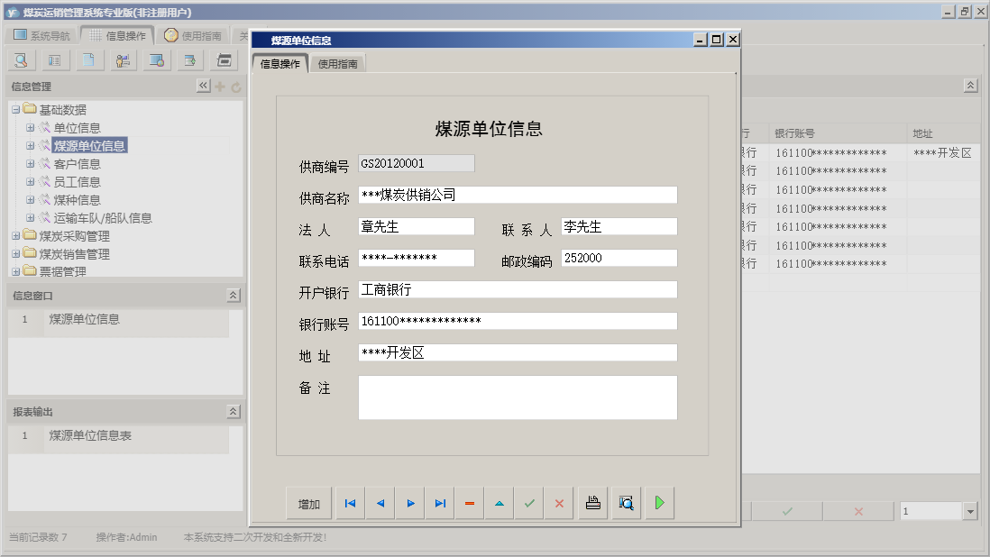990x557 pixels.
Task: Expand the 单位信息 tree node
Action: 29,126
